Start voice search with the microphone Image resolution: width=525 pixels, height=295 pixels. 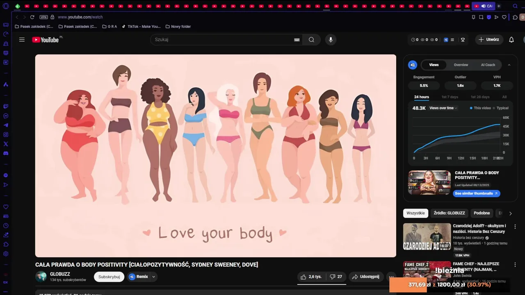(x=331, y=40)
